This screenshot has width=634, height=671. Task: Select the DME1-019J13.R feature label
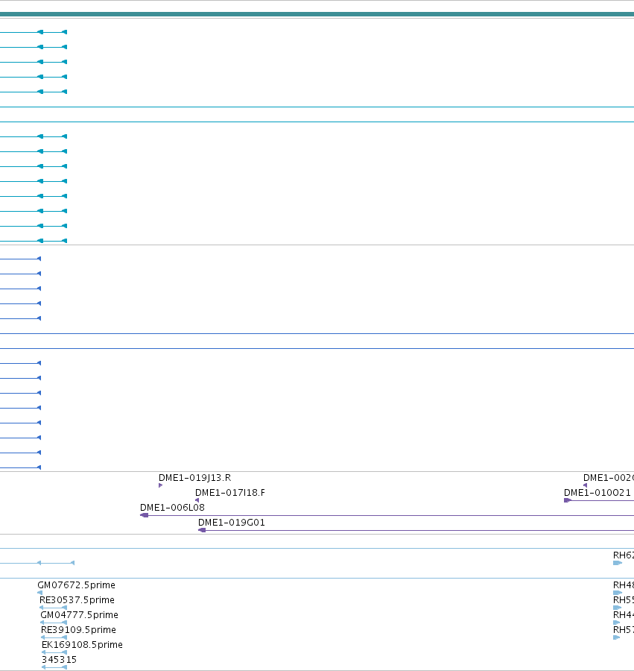[194, 478]
